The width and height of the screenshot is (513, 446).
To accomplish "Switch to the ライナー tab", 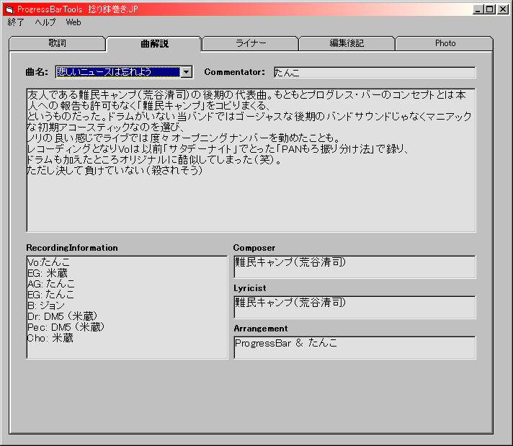I will [x=251, y=43].
